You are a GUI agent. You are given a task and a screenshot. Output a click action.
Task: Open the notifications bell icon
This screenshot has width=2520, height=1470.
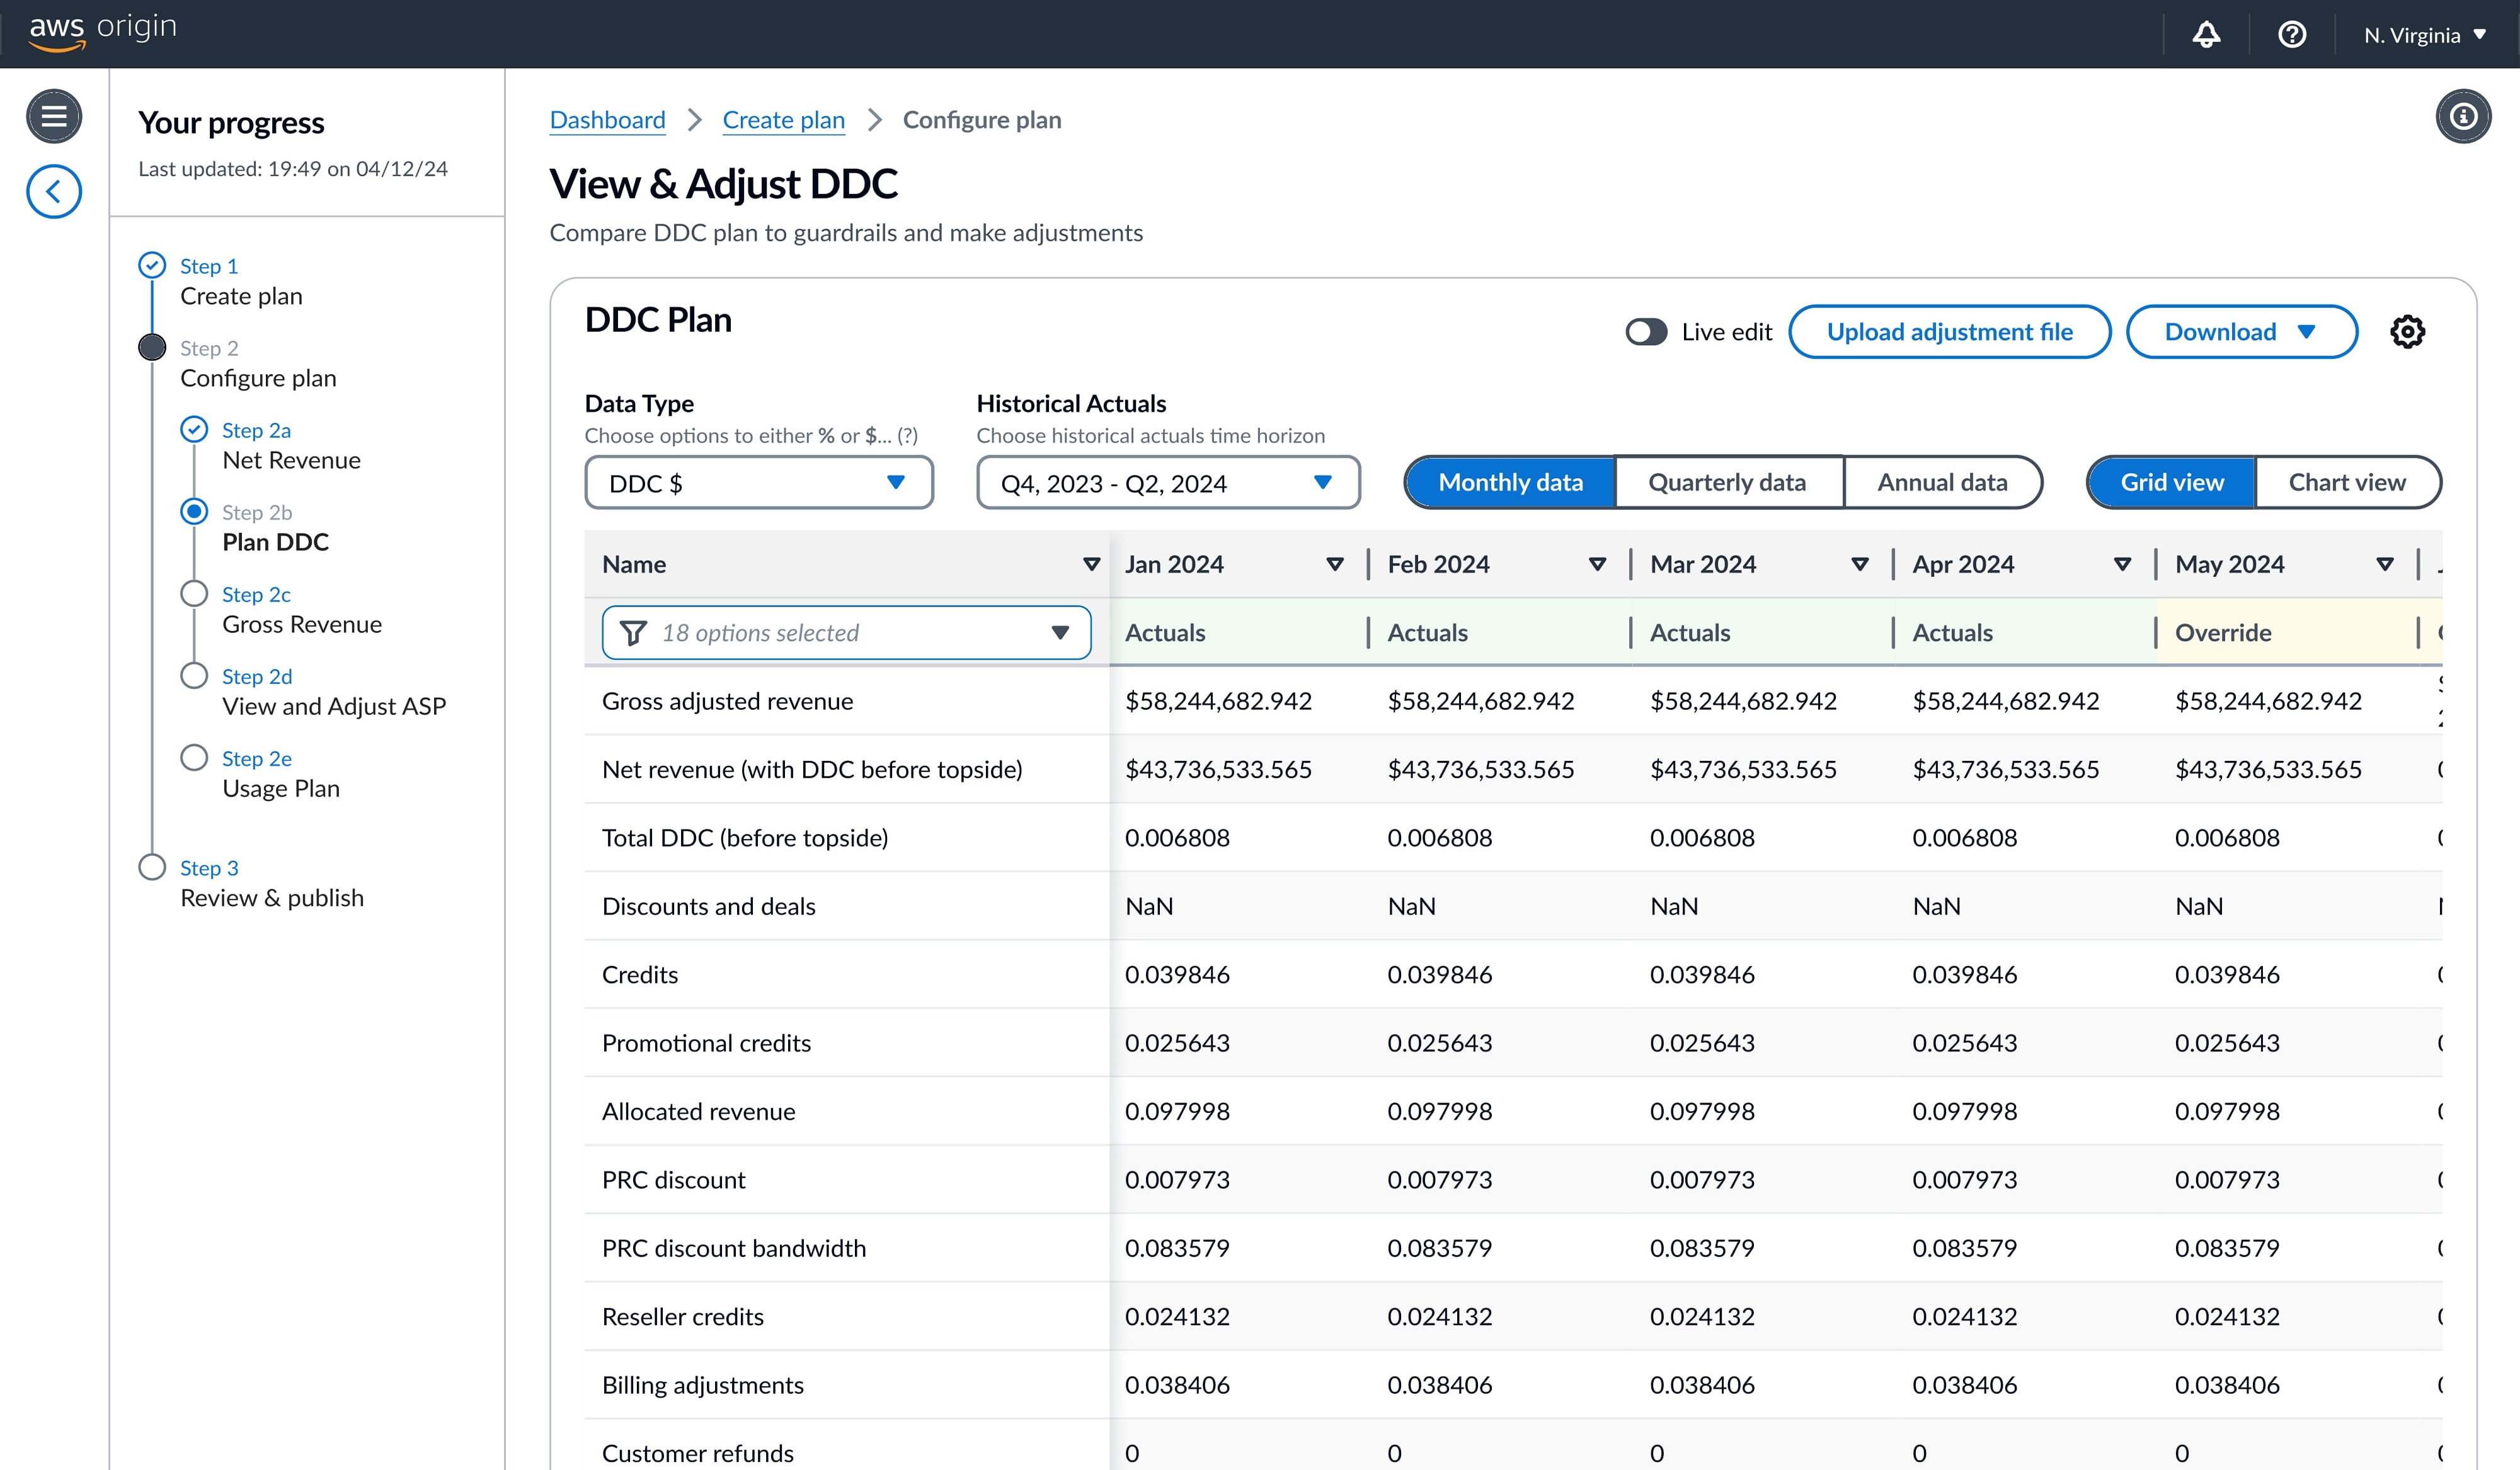pos(2206,35)
